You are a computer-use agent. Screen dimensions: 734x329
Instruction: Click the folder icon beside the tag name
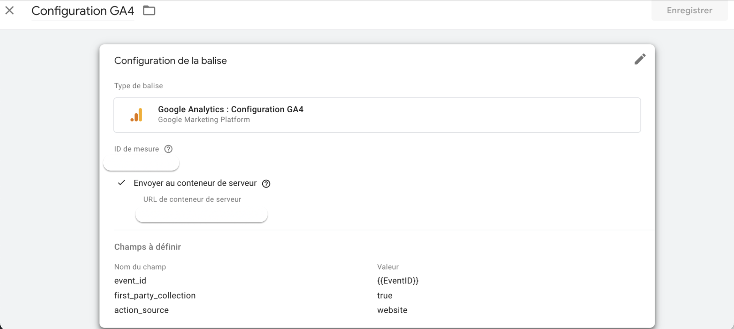pos(149,11)
